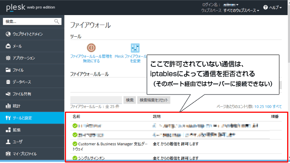Click green check icon of first blurred rule
290x163 pixels.
pyautogui.click(x=75, y=126)
